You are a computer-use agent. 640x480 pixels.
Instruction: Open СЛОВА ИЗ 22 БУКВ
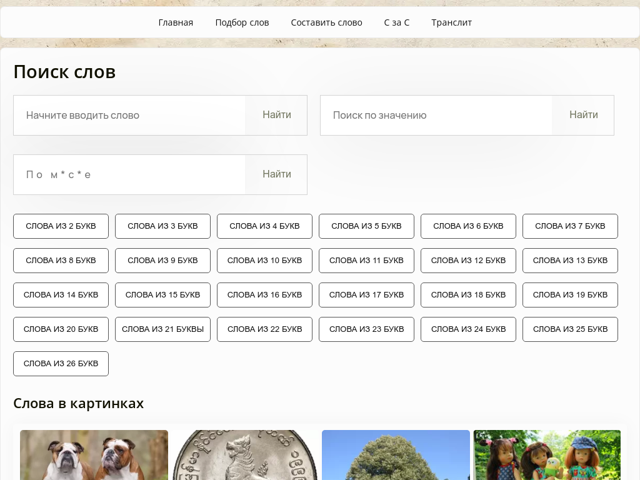pos(264,329)
